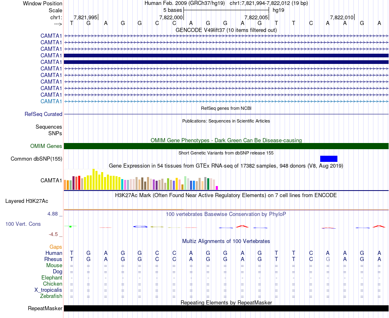Open Common dbSNP(155) track settings label

point(36,159)
